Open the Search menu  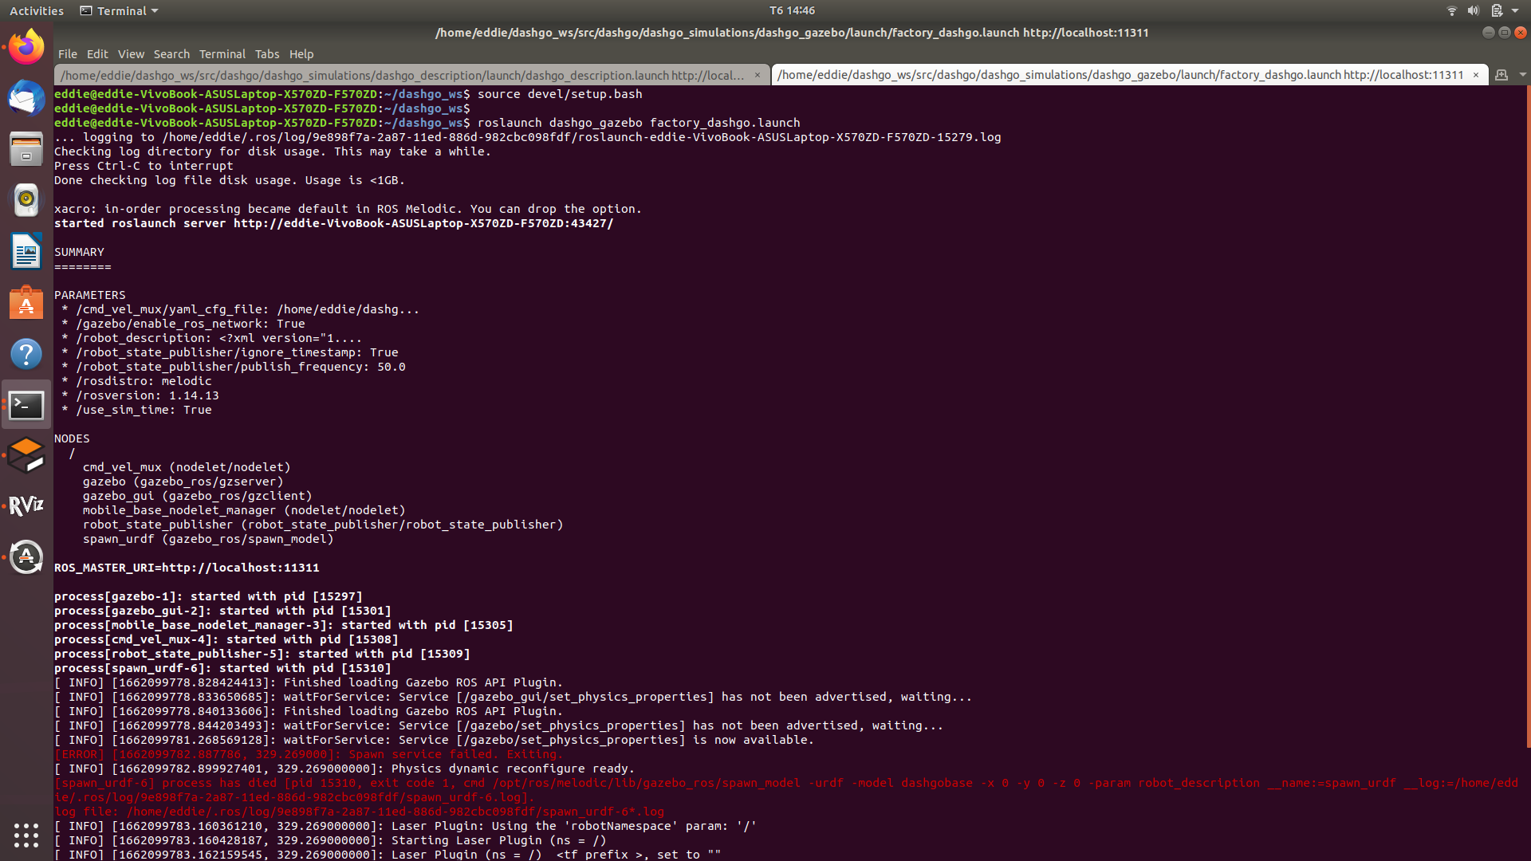pos(171,53)
